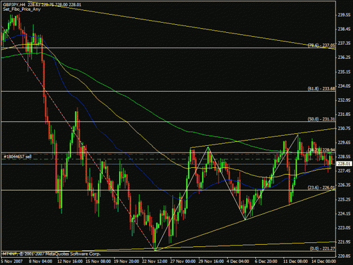Click the 4 Dec 04:00 time label
The width and height of the screenshot is (353, 265).
click(238, 262)
